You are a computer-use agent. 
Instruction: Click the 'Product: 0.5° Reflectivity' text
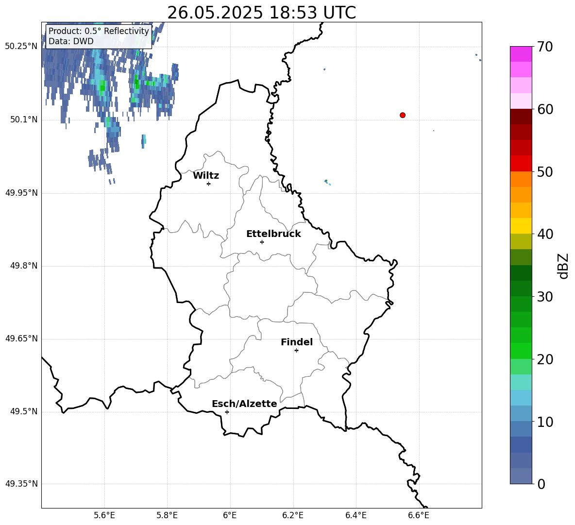99,31
